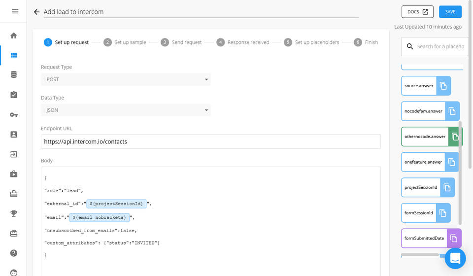Open the trophy icon in sidebar
This screenshot has width=473, height=276.
click(x=14, y=213)
